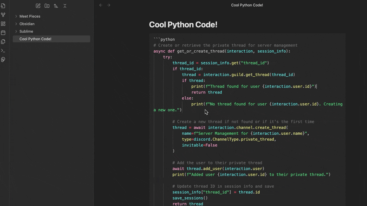Click the 'if thread_id:' line
Viewport: 367px width, 206px height.
coord(188,69)
